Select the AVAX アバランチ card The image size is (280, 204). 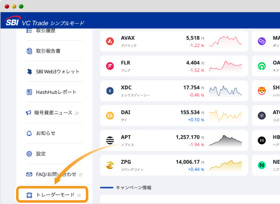tap(174, 41)
